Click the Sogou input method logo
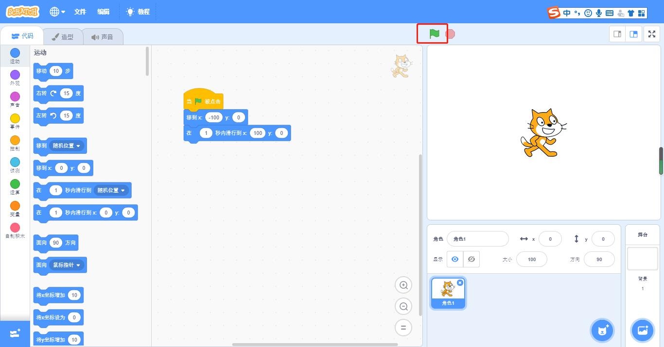Viewport: 664px width, 347px height. [x=554, y=13]
